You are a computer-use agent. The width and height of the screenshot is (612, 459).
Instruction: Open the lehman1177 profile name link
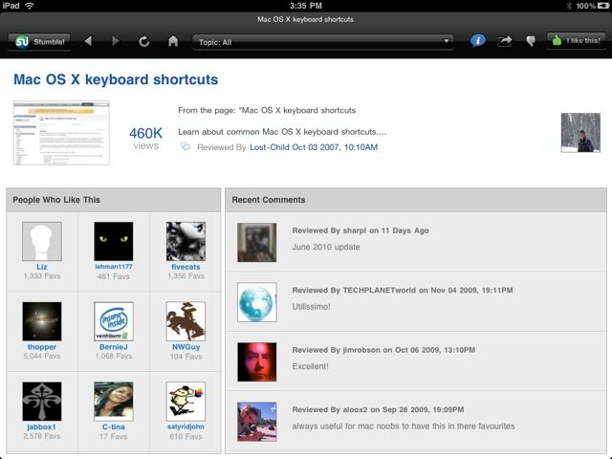click(x=114, y=267)
